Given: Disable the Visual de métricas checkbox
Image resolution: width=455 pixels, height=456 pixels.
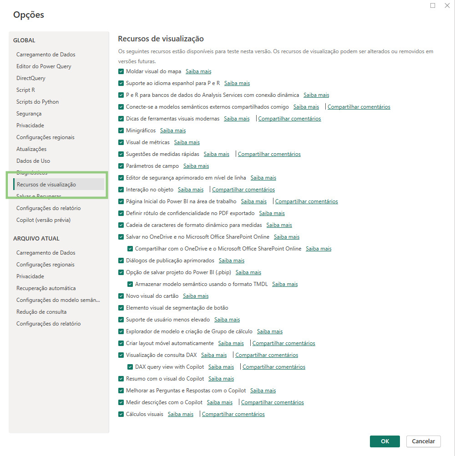Looking at the screenshot, I should [x=121, y=142].
